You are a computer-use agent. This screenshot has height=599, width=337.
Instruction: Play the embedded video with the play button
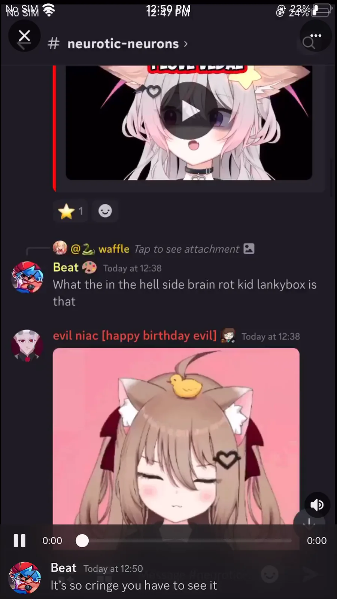(189, 111)
